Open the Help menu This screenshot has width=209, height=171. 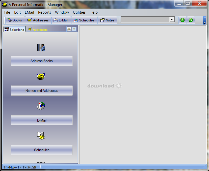coord(94,12)
